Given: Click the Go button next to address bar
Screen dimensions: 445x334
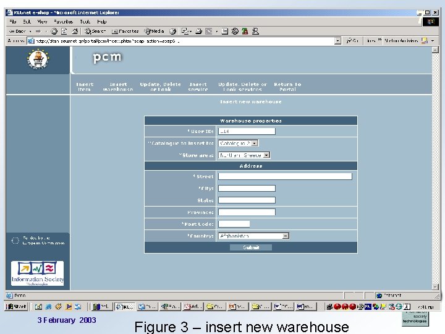Looking at the screenshot, I should click(352, 41).
